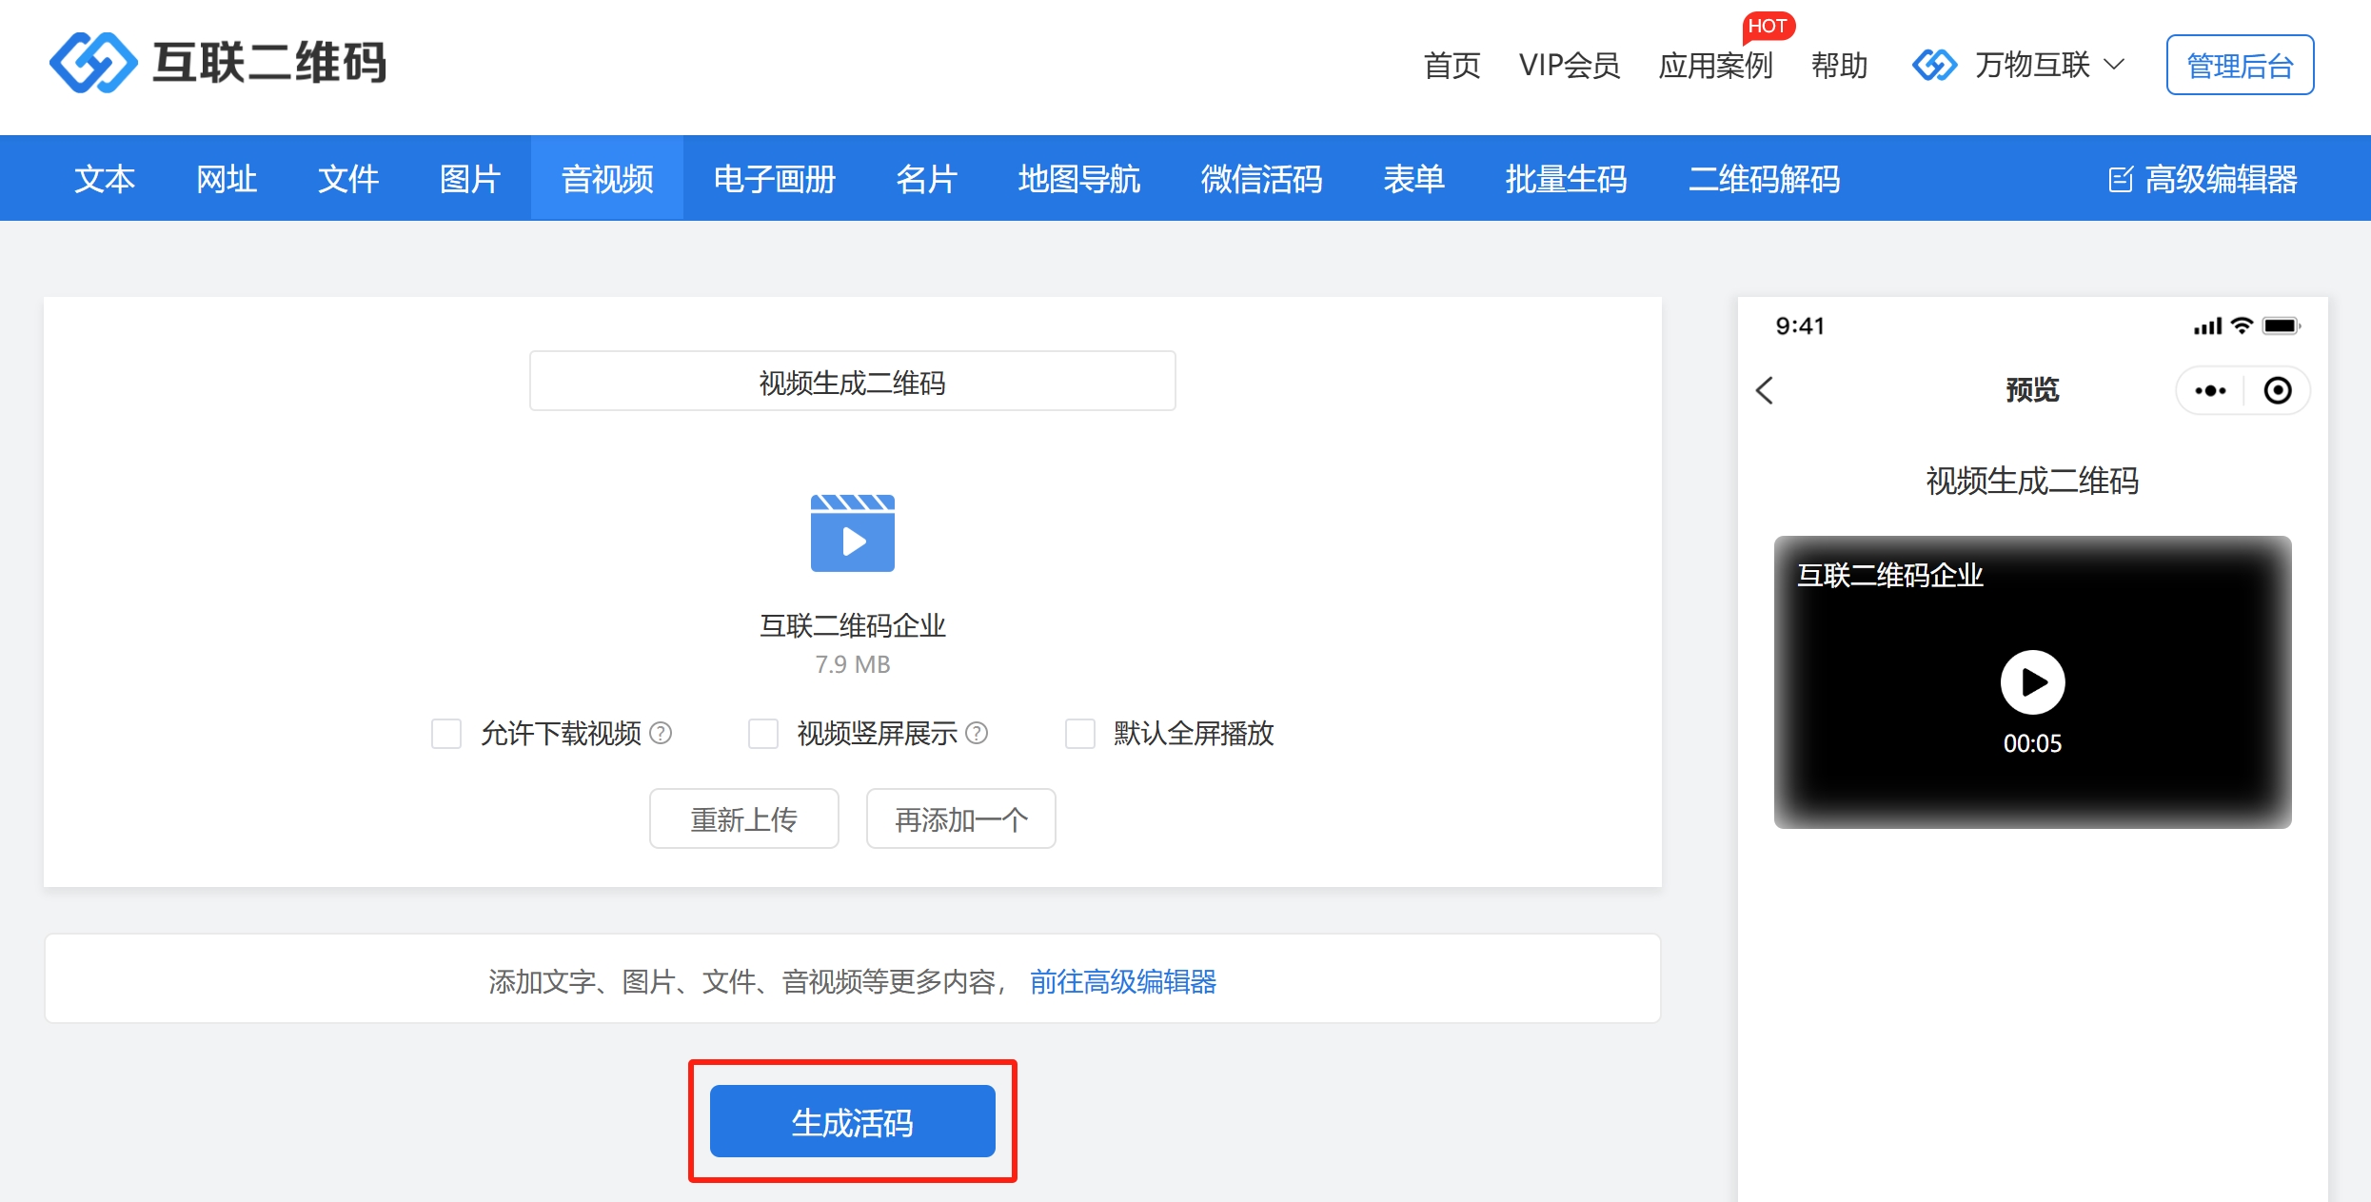Click the 7.9 MB file size text
Screen dimensions: 2371x1202
(853, 664)
